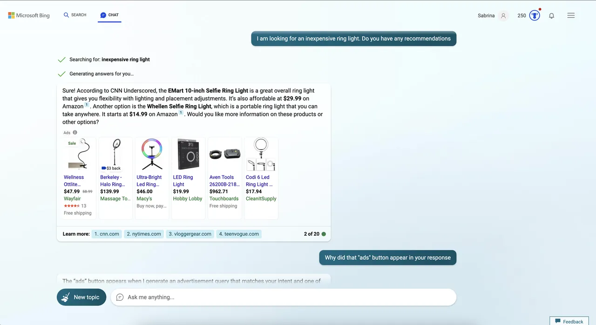Select the CHAT tab

coord(109,15)
